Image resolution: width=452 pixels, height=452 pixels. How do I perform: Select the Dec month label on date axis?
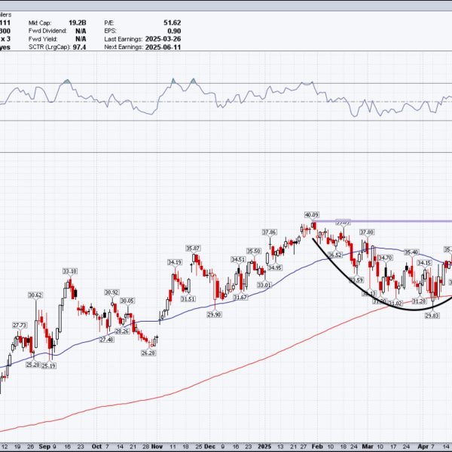tap(209, 446)
